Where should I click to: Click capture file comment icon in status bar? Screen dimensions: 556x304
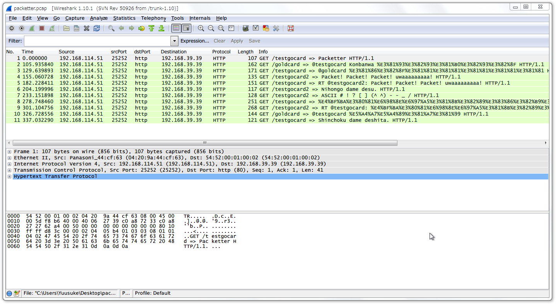pyautogui.click(x=17, y=294)
